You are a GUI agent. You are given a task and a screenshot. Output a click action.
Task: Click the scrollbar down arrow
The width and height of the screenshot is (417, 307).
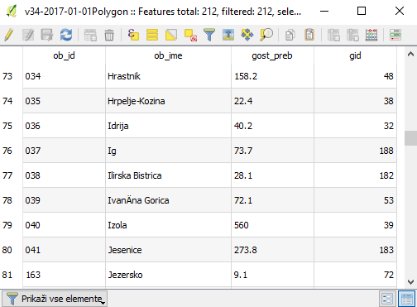[x=410, y=282]
